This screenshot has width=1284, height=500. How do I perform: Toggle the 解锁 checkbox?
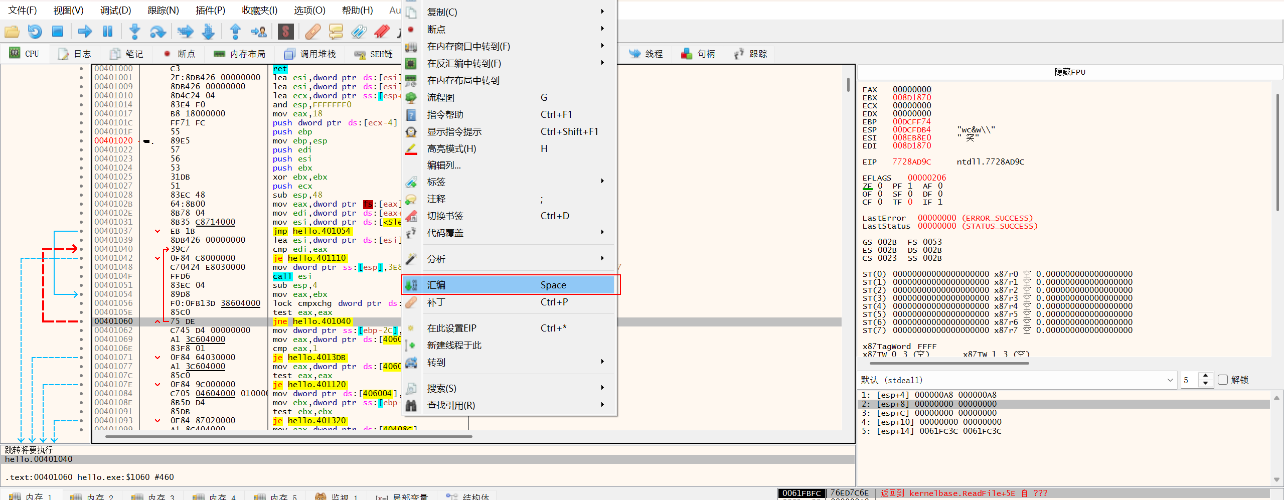click(x=1223, y=380)
